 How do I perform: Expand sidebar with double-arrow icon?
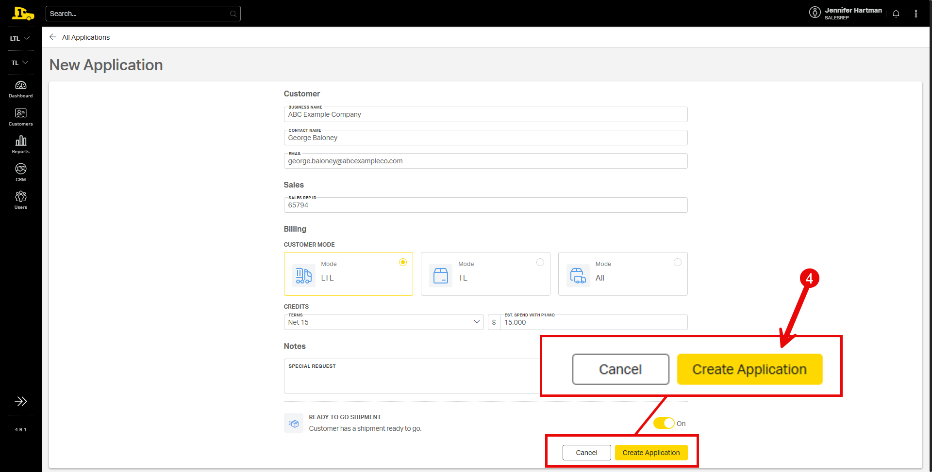pos(20,401)
